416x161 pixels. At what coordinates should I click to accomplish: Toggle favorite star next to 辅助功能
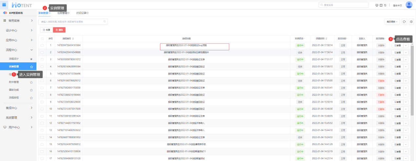31,90
